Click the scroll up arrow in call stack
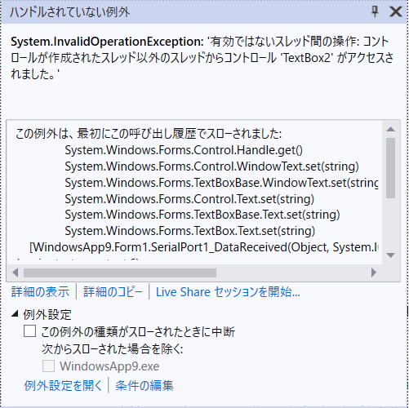Image resolution: width=409 pixels, height=408 pixels. coord(391,129)
